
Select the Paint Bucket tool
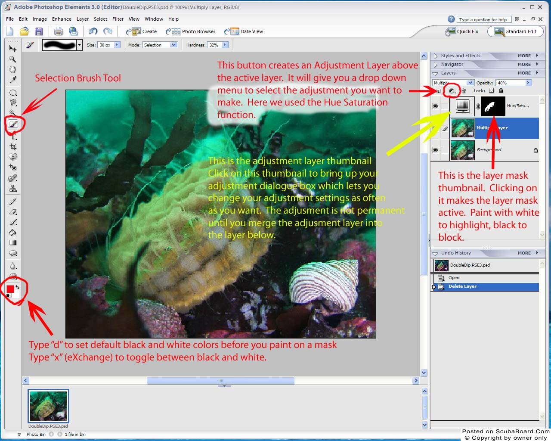point(13,232)
